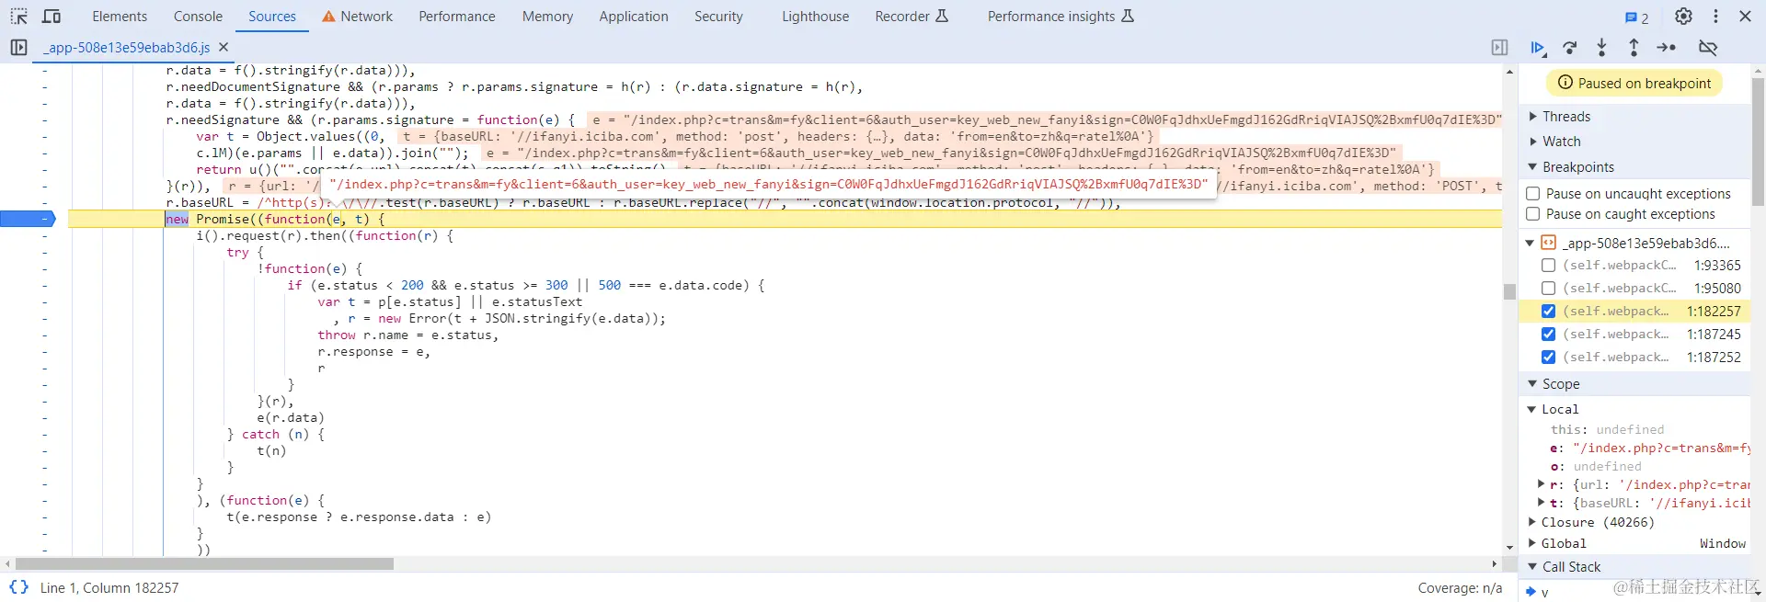Image resolution: width=1766 pixels, height=602 pixels.
Task: Step over next function call
Action: 1570,48
